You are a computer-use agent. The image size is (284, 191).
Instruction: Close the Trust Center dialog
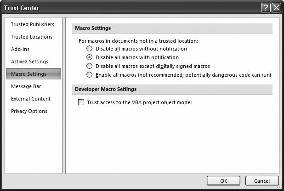[276, 8]
